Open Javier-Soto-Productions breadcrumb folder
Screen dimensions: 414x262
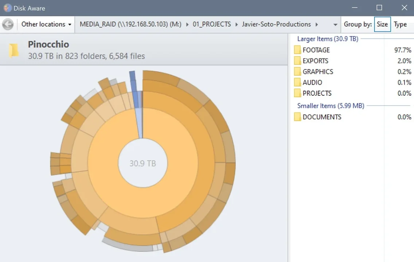(276, 24)
